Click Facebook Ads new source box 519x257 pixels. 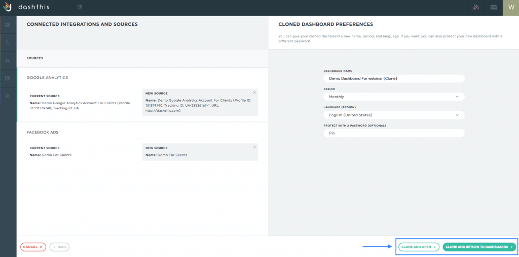tap(200, 152)
